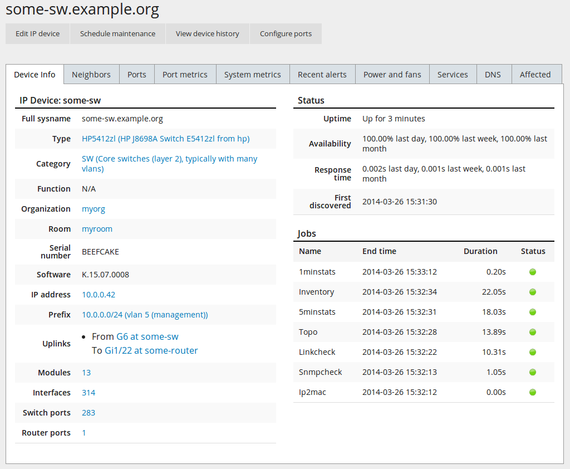This screenshot has width=570, height=469.
Task: Open IP address 10.0.0.42 link
Action: (x=99, y=295)
